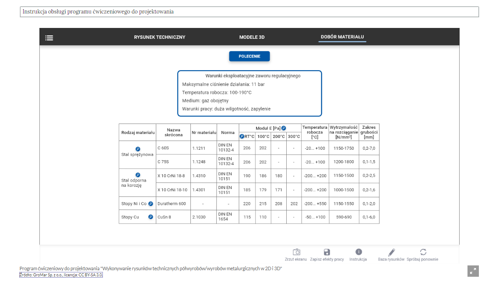Click the Zapisz efekty pracy save icon
485x282 pixels.
(327, 252)
